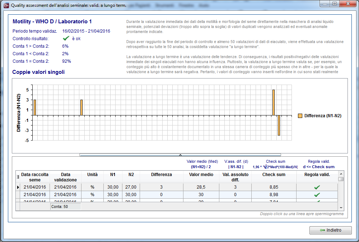Click the Conta 1 > Conta 2 value 6%
Image resolution: width=359 pixels, height=242 pixels.
[65, 46]
